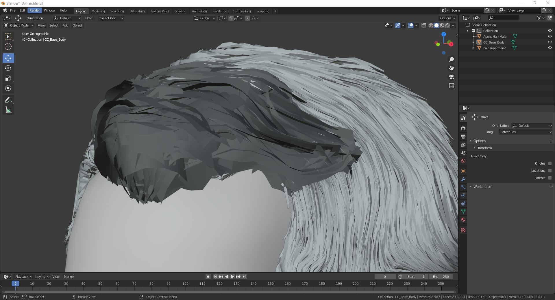Switch to UV Editing workspace tab
Viewport: 555px width, 300px height.
tap(137, 11)
